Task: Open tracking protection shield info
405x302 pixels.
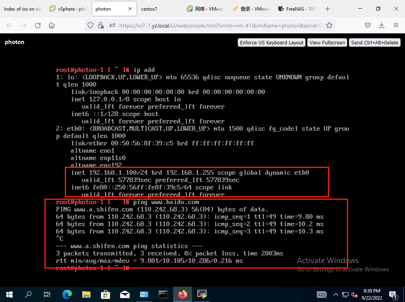Action: [90, 25]
